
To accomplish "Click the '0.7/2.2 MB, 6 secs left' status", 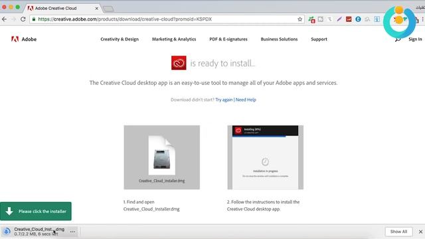I will point(36,234).
